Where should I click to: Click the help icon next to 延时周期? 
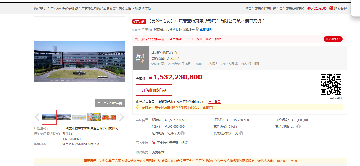click(x=182, y=133)
